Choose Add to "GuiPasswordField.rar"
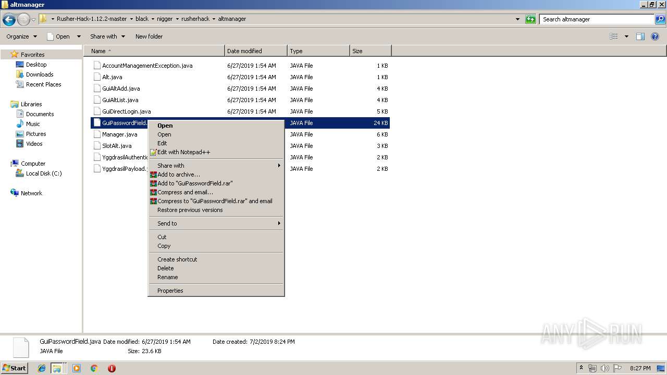Screen dimensions: 667x375 click(216, 183)
